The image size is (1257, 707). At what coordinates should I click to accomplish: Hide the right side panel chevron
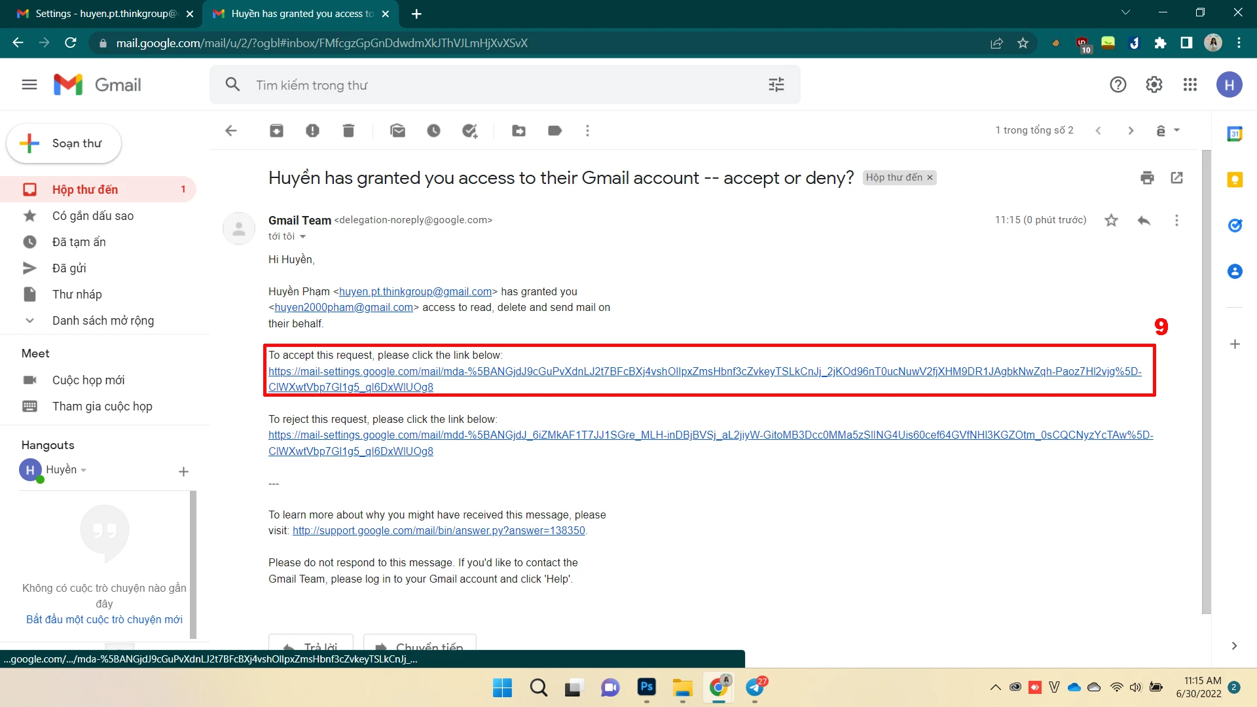click(1234, 646)
